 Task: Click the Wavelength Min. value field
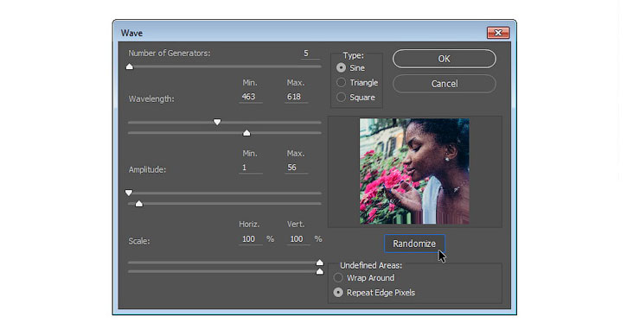251,97
